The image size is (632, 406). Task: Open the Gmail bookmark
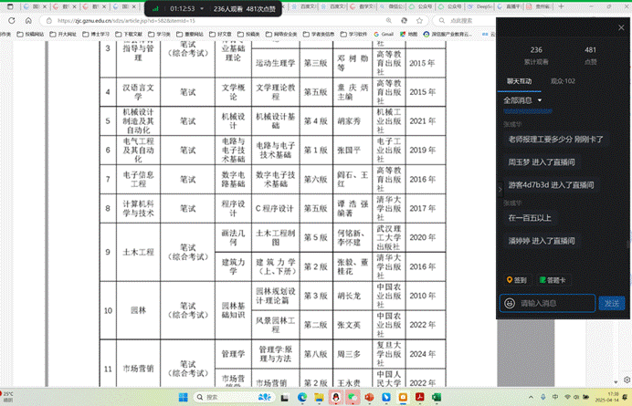pyautogui.click(x=384, y=35)
